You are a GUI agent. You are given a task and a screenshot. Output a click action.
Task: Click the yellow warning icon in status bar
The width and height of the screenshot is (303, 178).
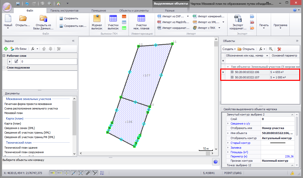coord(292,173)
